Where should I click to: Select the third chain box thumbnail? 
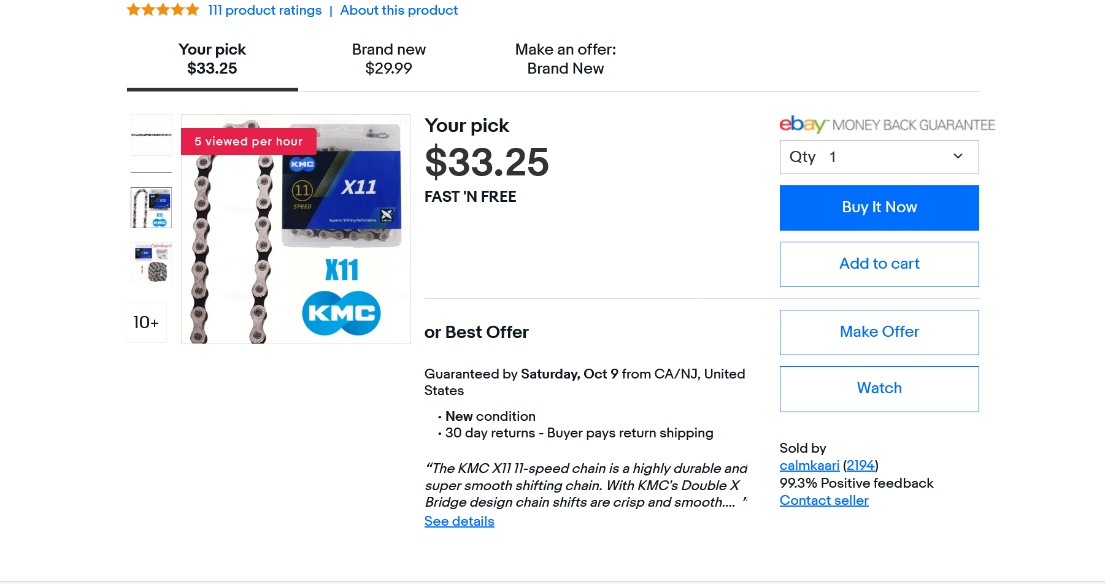151,263
